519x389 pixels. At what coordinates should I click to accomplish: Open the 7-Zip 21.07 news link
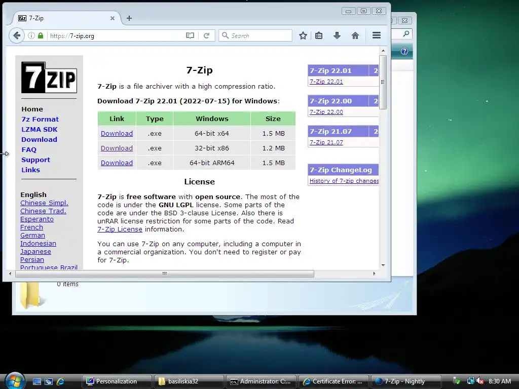[x=326, y=142]
